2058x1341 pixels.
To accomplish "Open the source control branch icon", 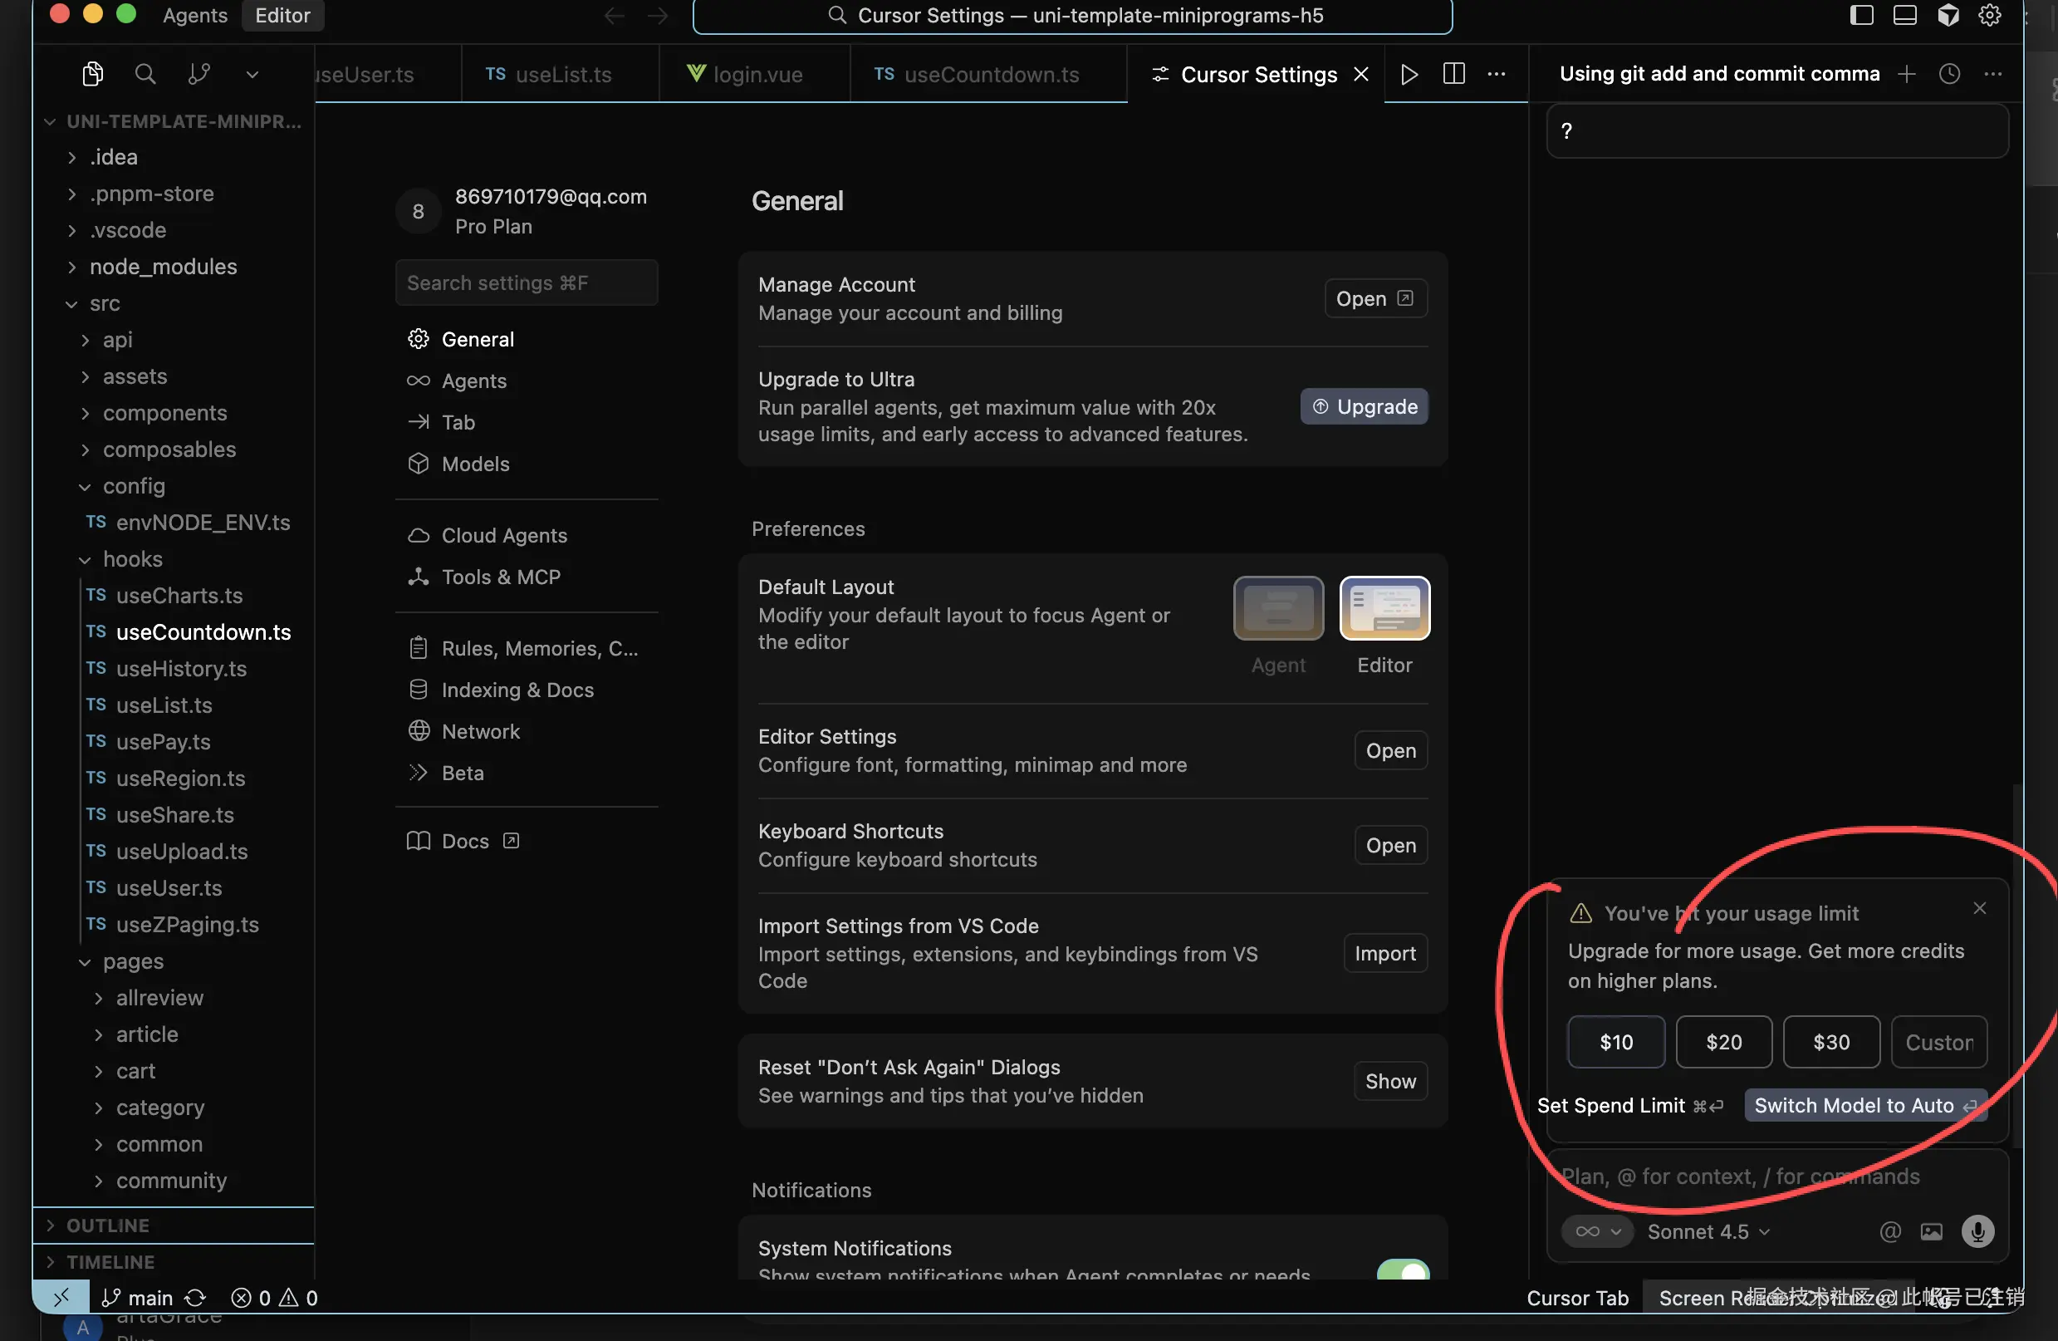I will tap(198, 75).
